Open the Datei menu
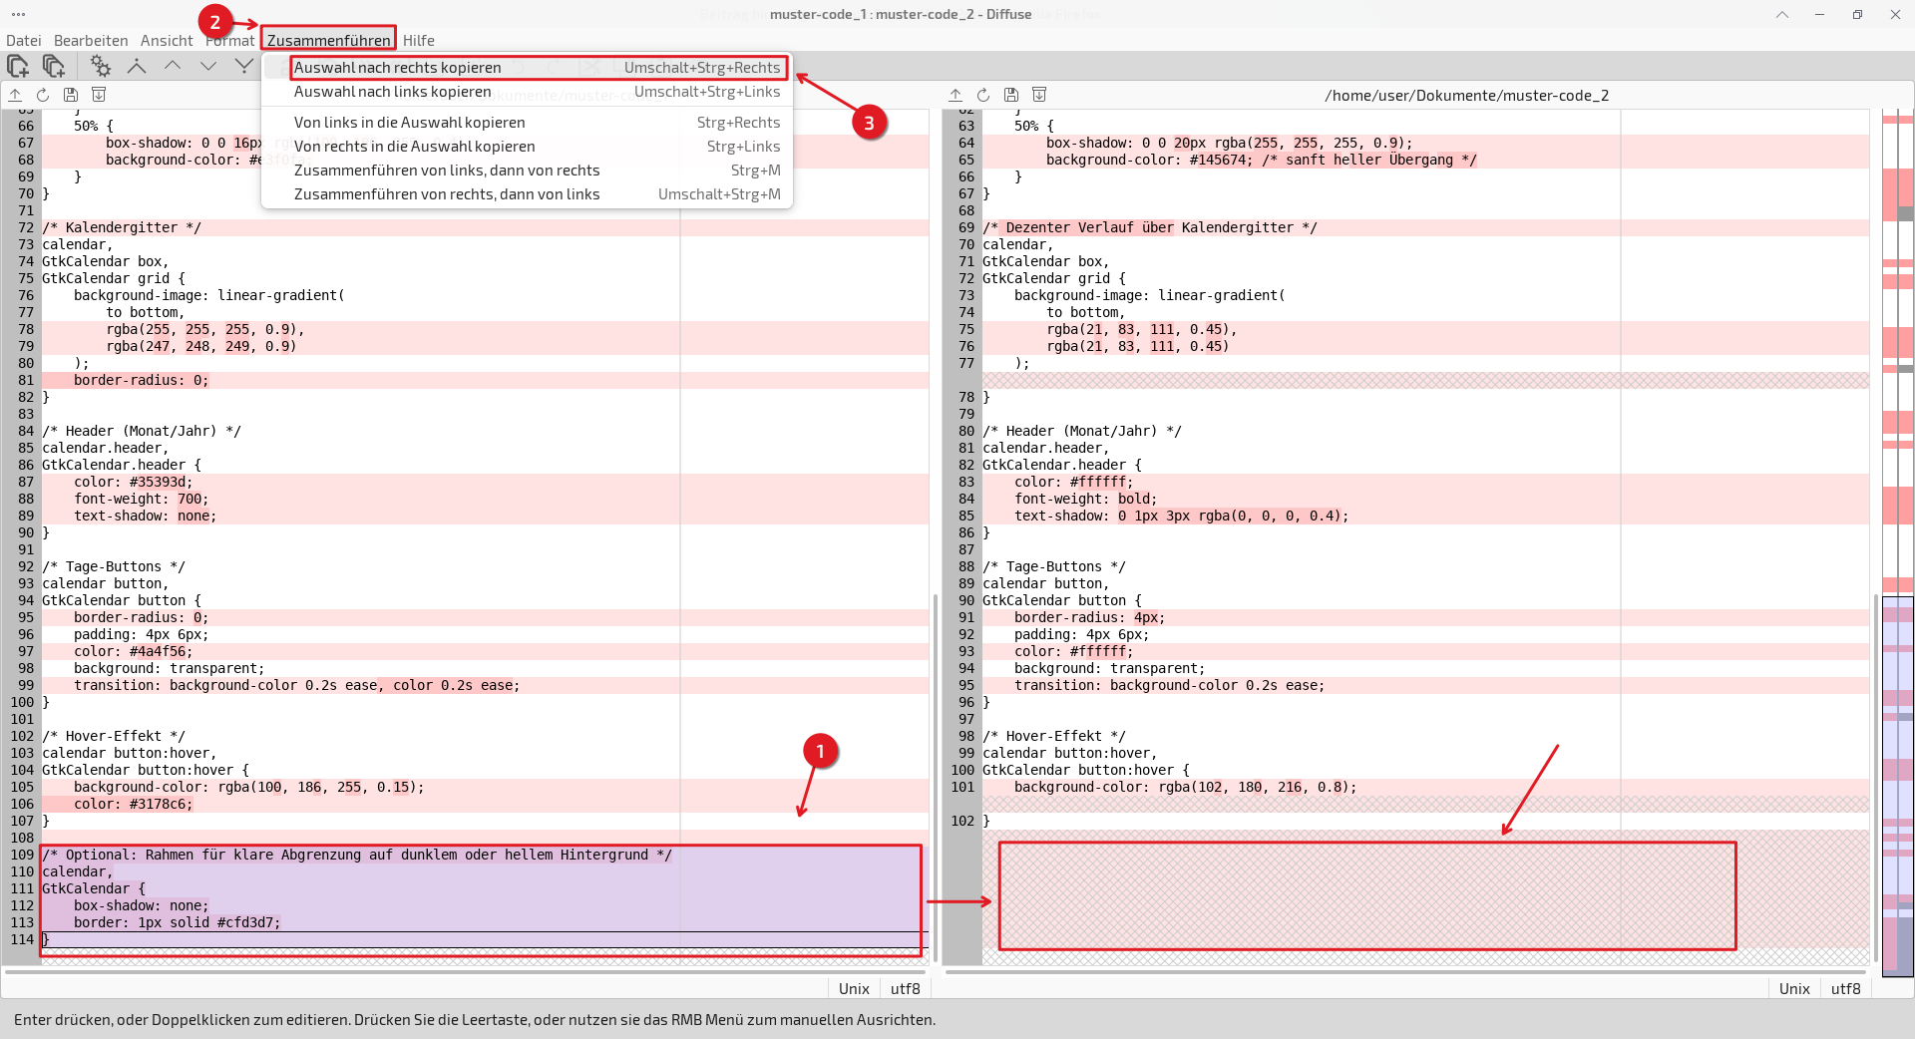Screen dimensions: 1915x1039 [24, 40]
